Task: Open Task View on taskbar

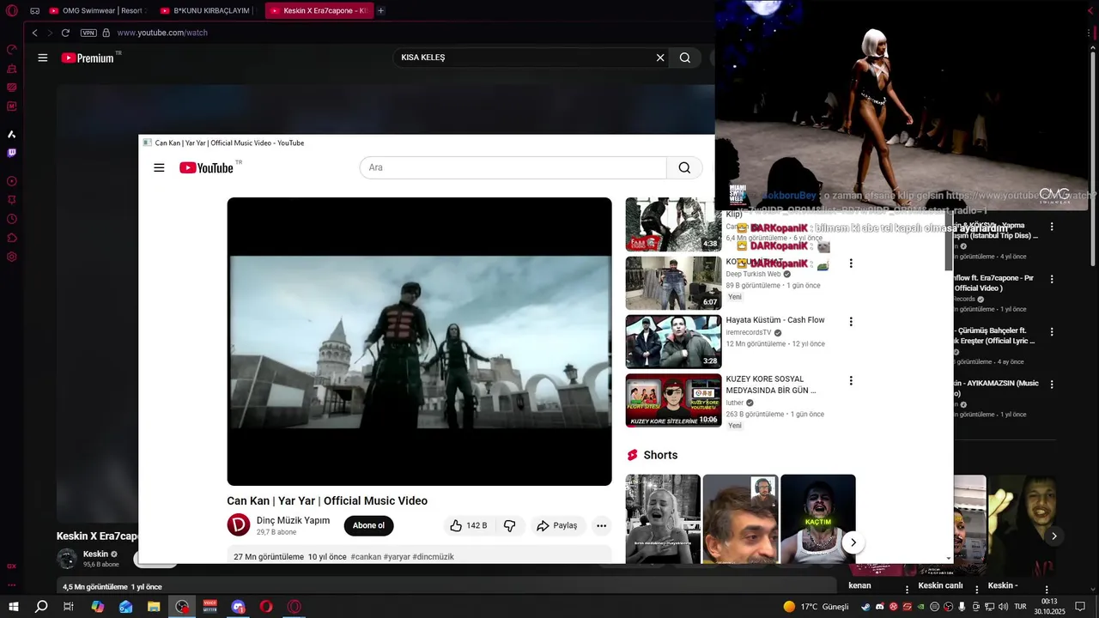Action: (x=69, y=607)
